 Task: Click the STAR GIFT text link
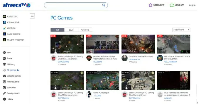pyautogui.click(x=158, y=5)
